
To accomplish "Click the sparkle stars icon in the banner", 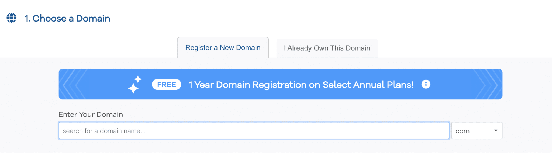I will [135, 85].
